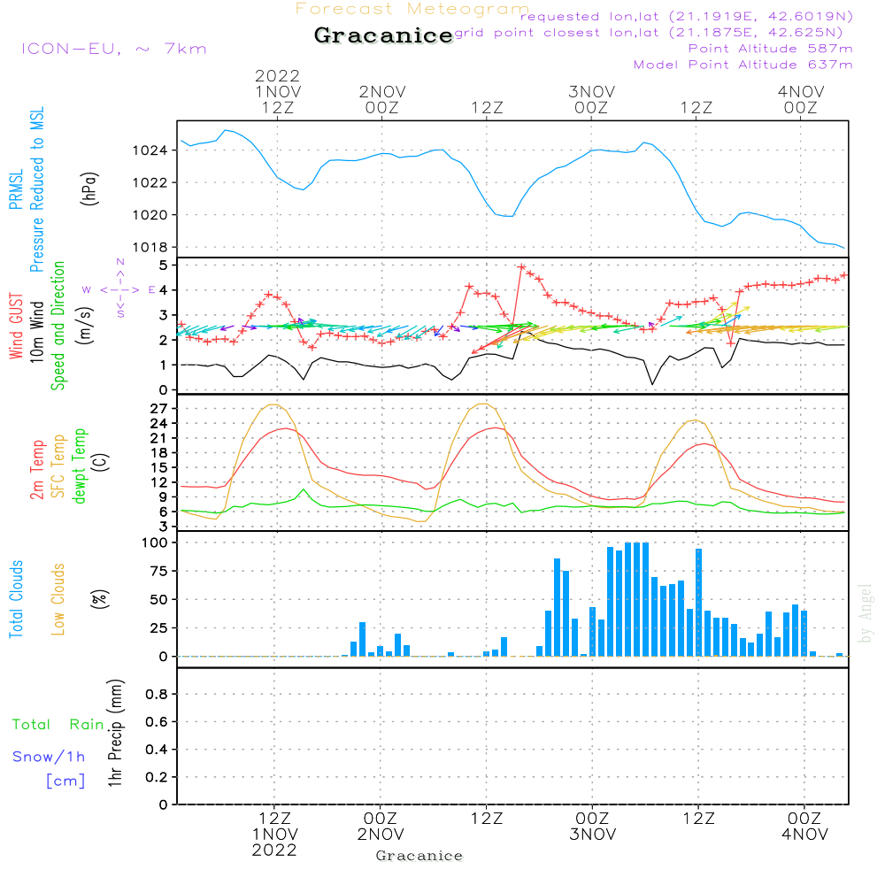Click the 27 temperature axis value
This screenshot has width=885, height=885.
click(158, 409)
